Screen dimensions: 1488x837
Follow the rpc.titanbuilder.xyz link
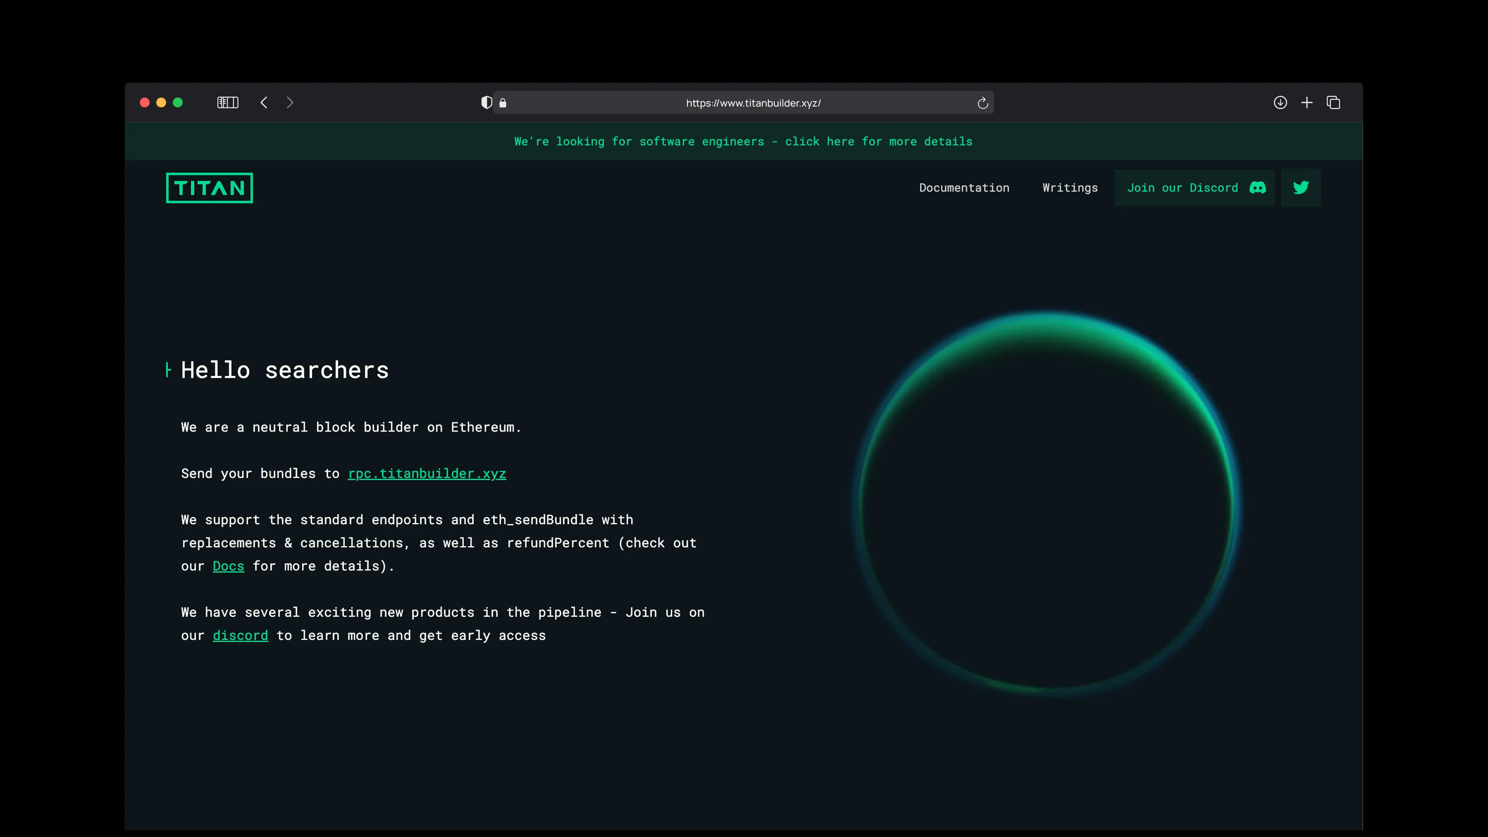coord(427,473)
